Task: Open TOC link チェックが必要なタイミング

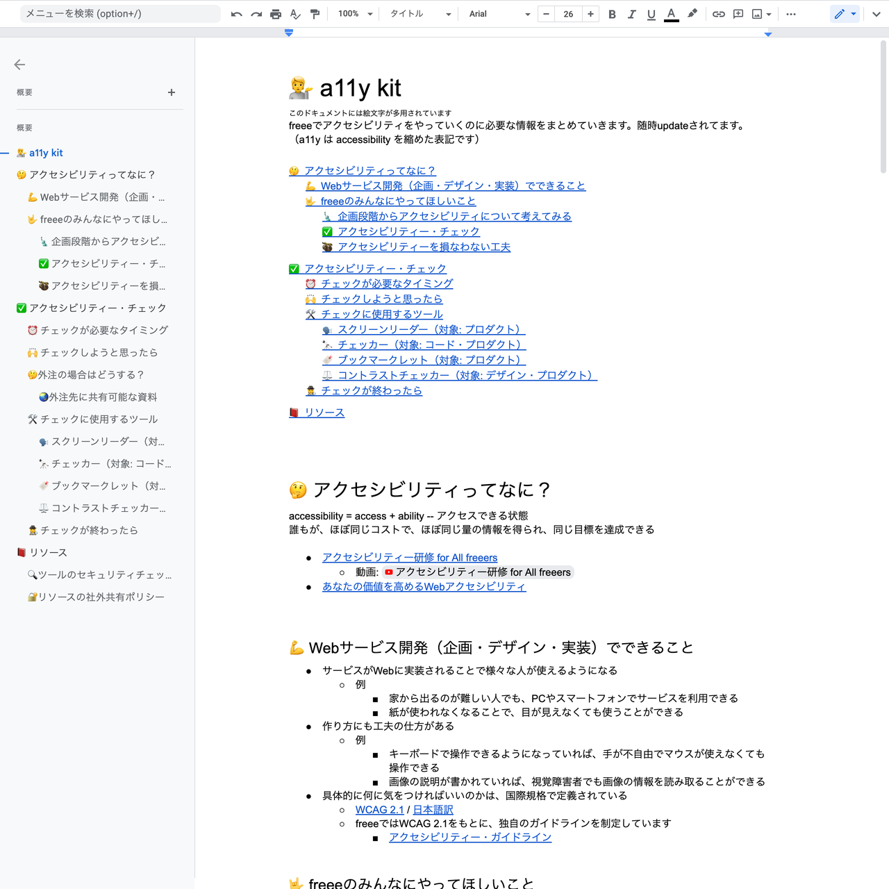Action: (x=379, y=283)
